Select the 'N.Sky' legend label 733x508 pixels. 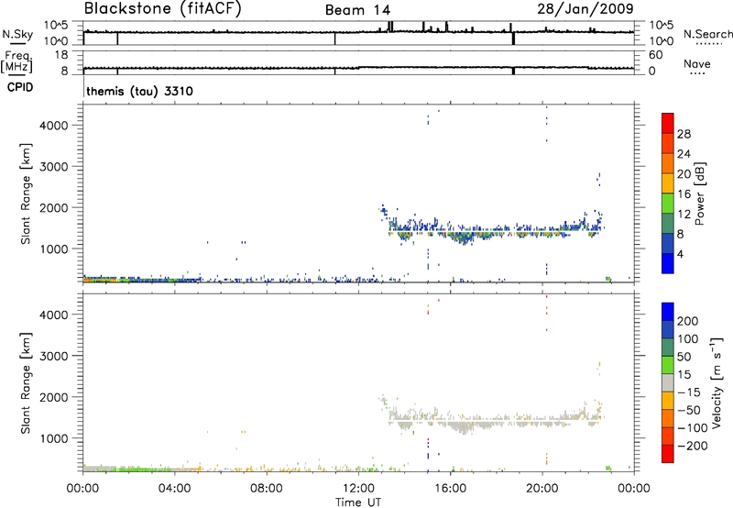(17, 34)
